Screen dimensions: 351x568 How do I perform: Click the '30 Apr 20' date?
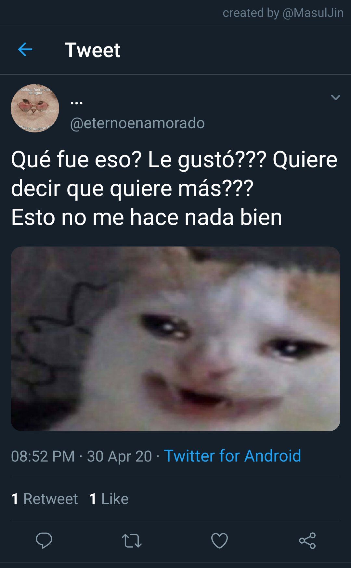(120, 456)
